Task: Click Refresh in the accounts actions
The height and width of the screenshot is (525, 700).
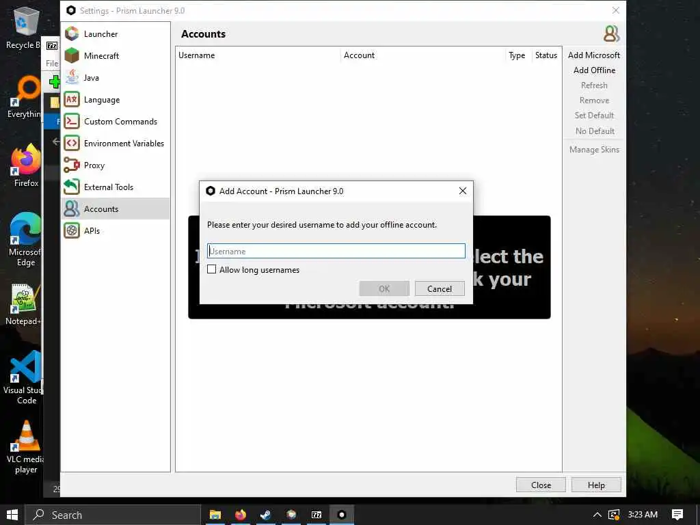Action: point(594,85)
